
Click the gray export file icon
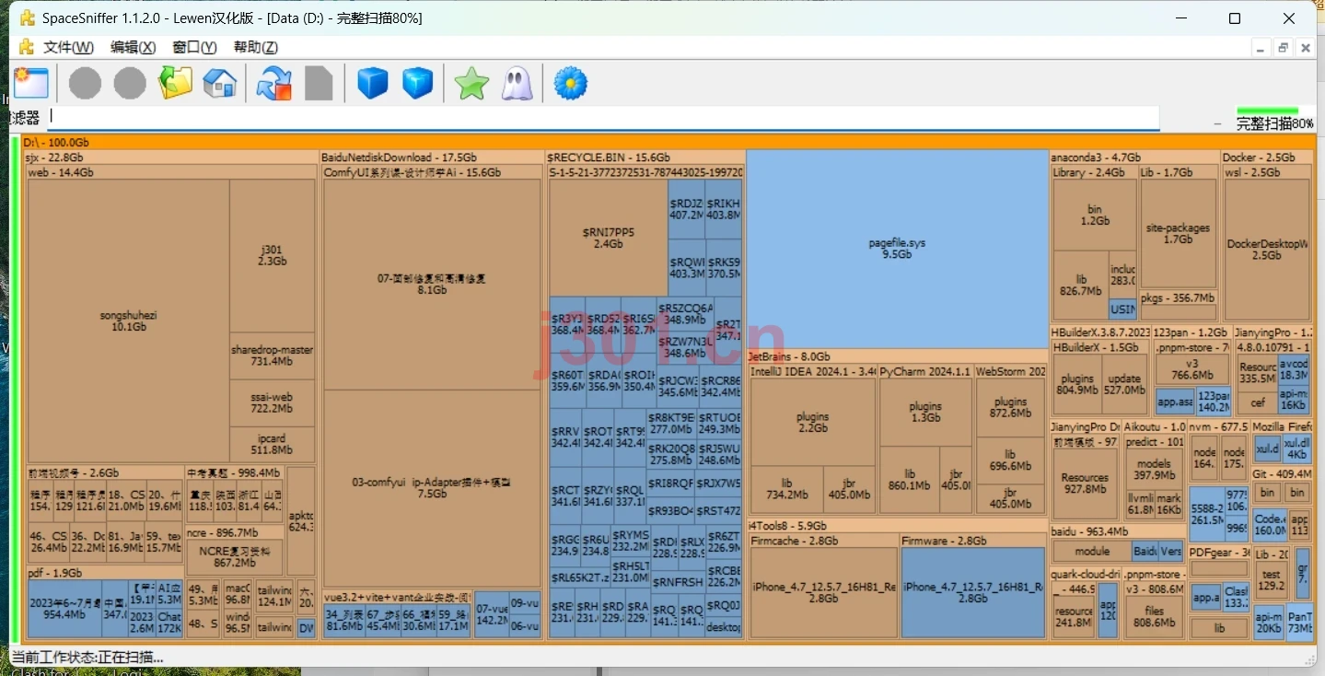(319, 84)
